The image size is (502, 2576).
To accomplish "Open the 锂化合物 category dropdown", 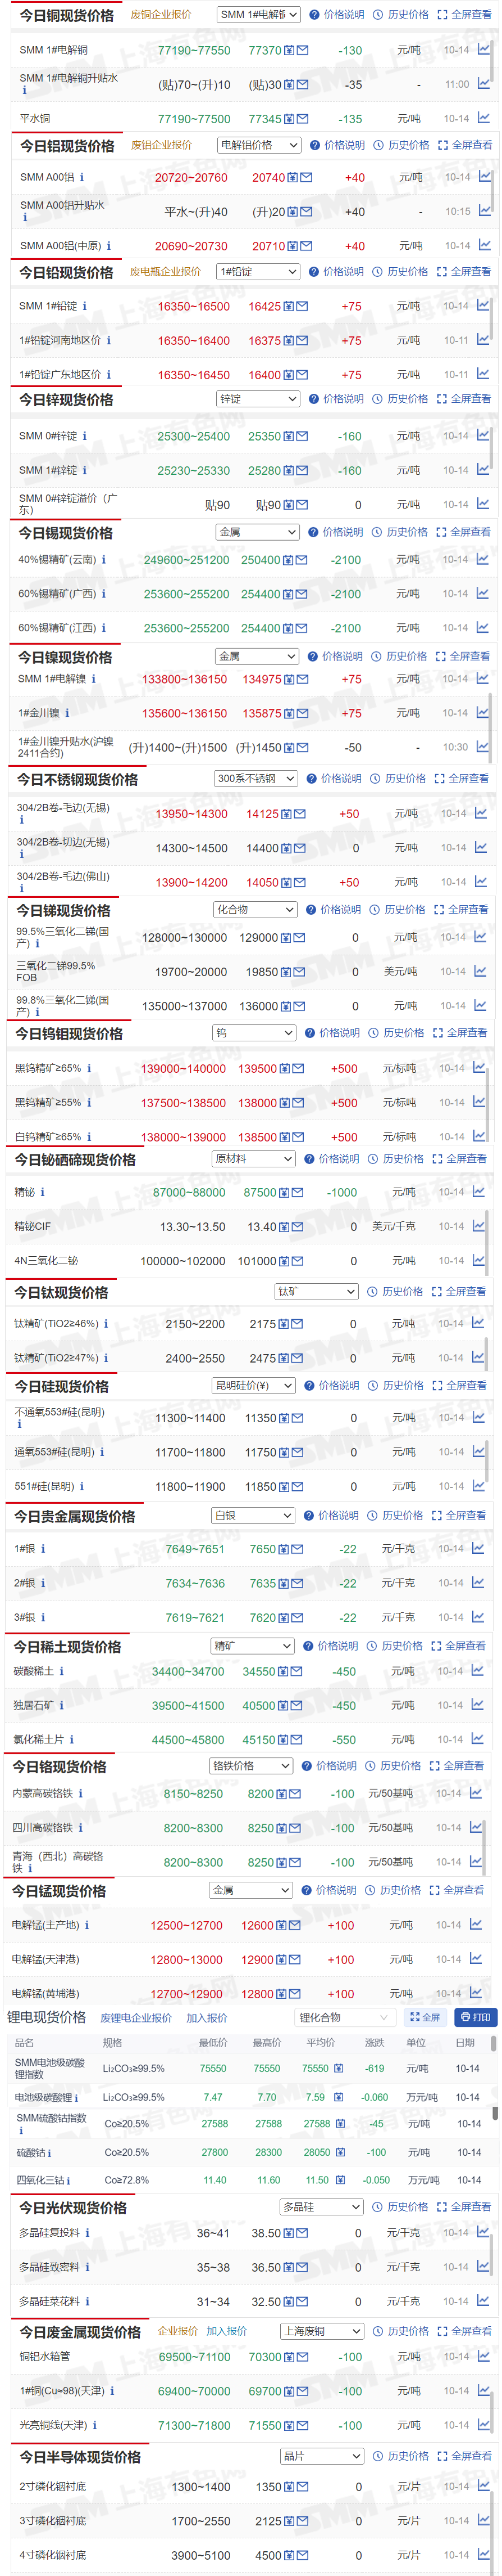I will [343, 2017].
